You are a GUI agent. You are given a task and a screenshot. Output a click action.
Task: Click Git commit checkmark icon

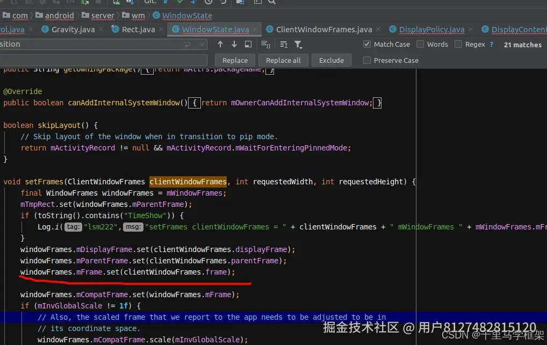point(179,2)
